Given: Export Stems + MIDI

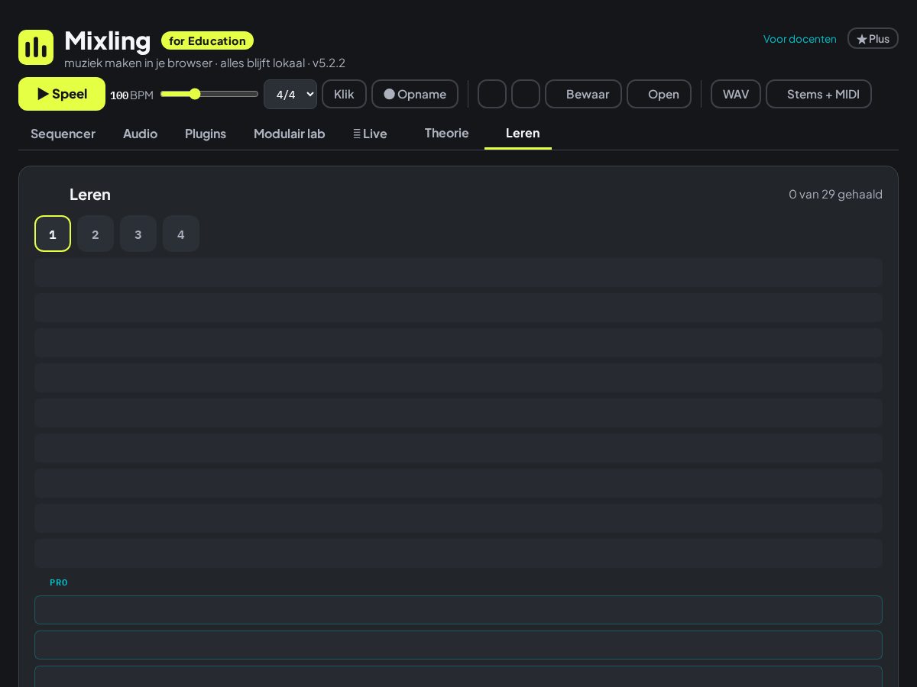Looking at the screenshot, I should click(818, 94).
